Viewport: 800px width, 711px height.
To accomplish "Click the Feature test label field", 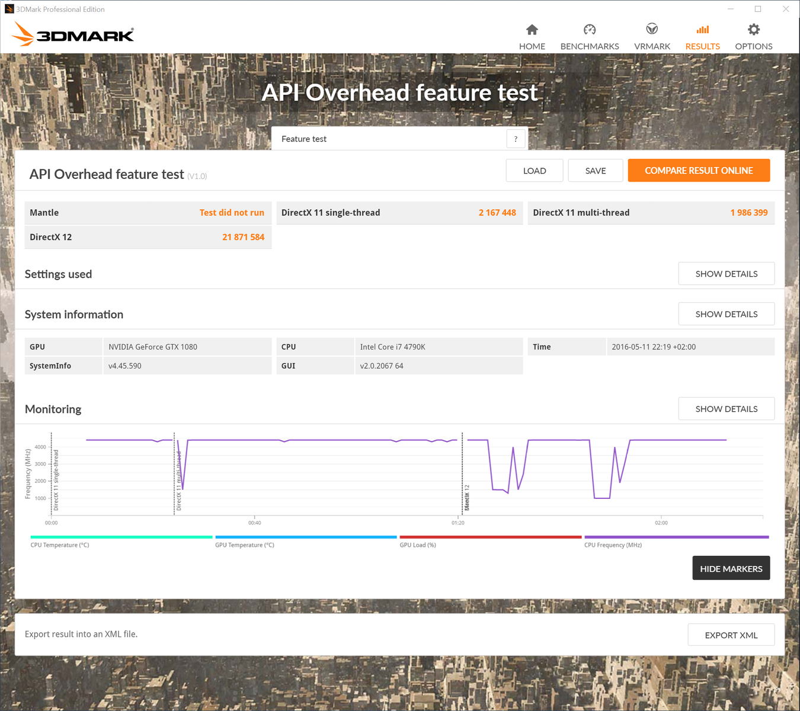I will 389,139.
